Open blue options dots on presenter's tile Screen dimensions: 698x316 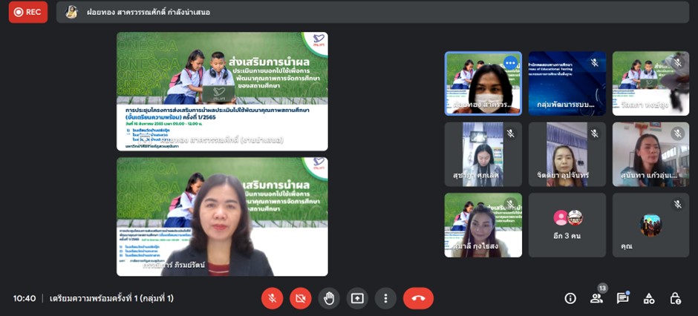510,63
